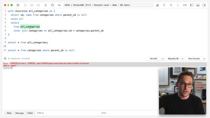This screenshot has height=118, width=210.
Task: Click the split pane icon in toolbar
Action: pos(185,5)
